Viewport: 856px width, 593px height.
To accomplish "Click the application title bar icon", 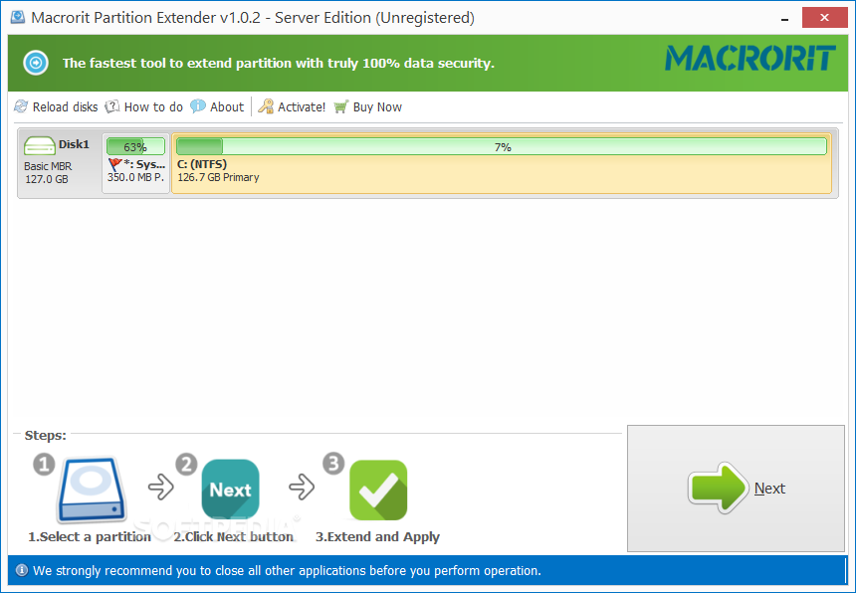I will coord(18,17).
